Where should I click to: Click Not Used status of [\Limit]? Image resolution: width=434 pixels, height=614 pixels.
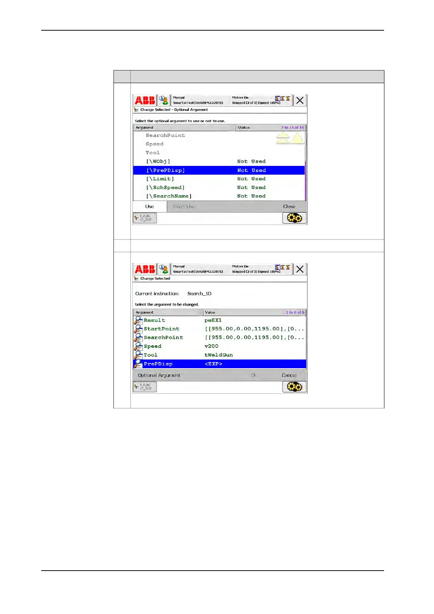point(251,179)
